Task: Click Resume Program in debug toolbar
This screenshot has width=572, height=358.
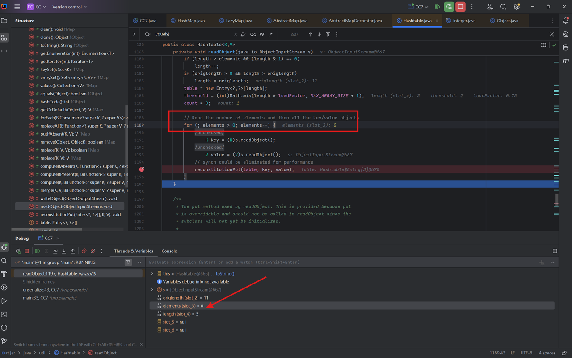Action: (38, 251)
